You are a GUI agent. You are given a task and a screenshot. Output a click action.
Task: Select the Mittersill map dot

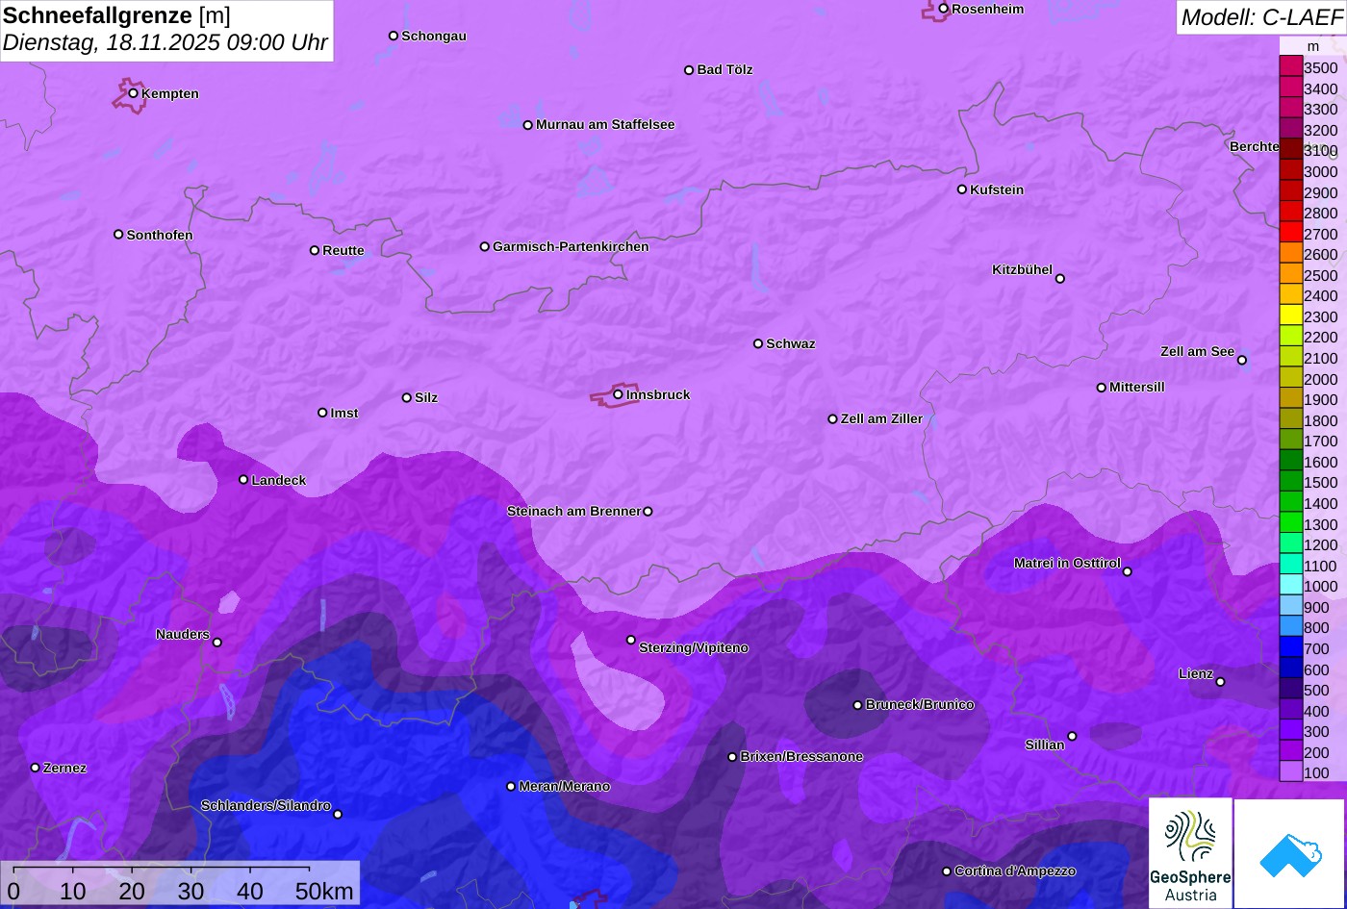(1102, 388)
